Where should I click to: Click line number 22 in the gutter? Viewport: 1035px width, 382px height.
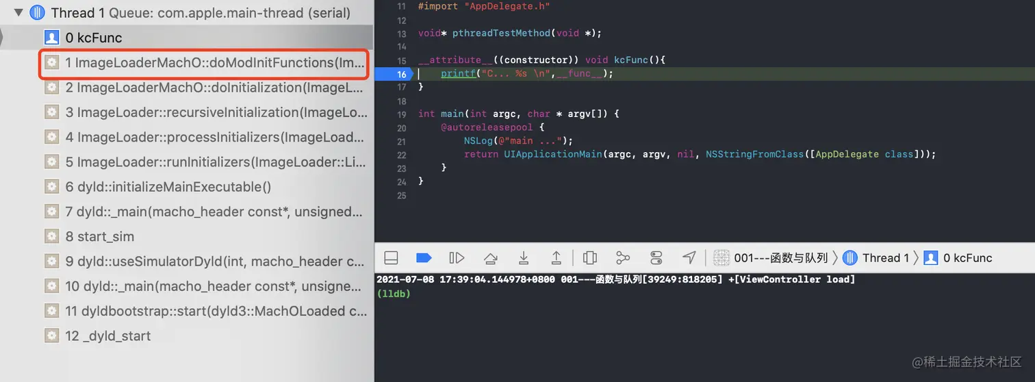pyautogui.click(x=402, y=155)
